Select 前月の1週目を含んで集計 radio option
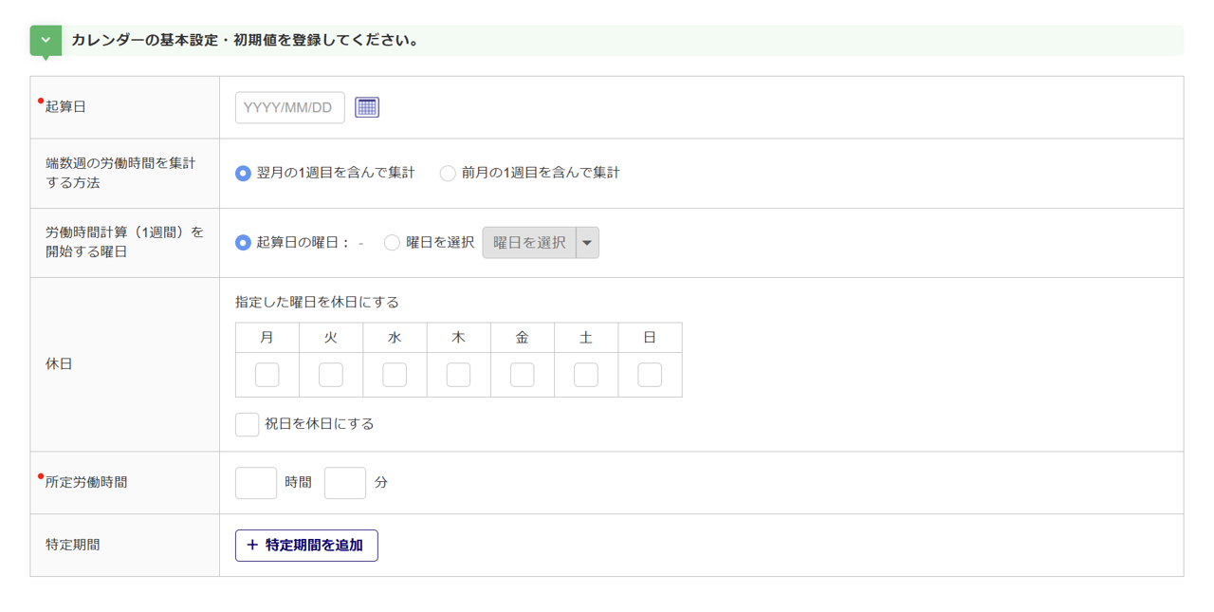 click(x=448, y=174)
